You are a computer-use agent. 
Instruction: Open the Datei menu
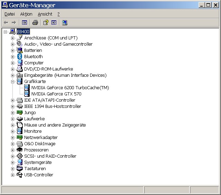(x=10, y=14)
